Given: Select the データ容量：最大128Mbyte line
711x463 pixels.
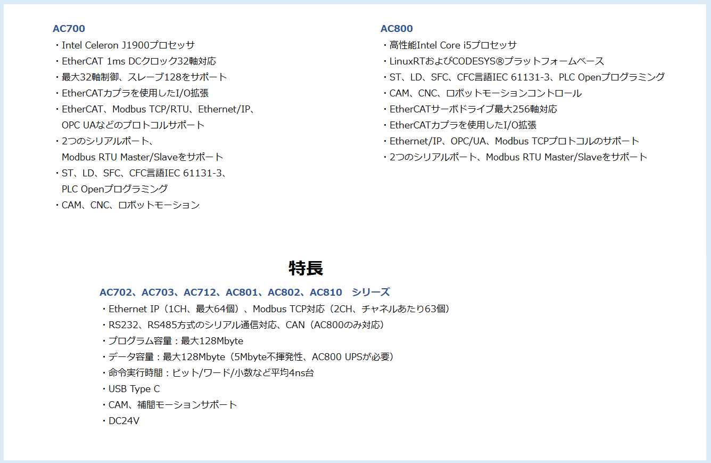Looking at the screenshot, I should pyautogui.click(x=249, y=357).
